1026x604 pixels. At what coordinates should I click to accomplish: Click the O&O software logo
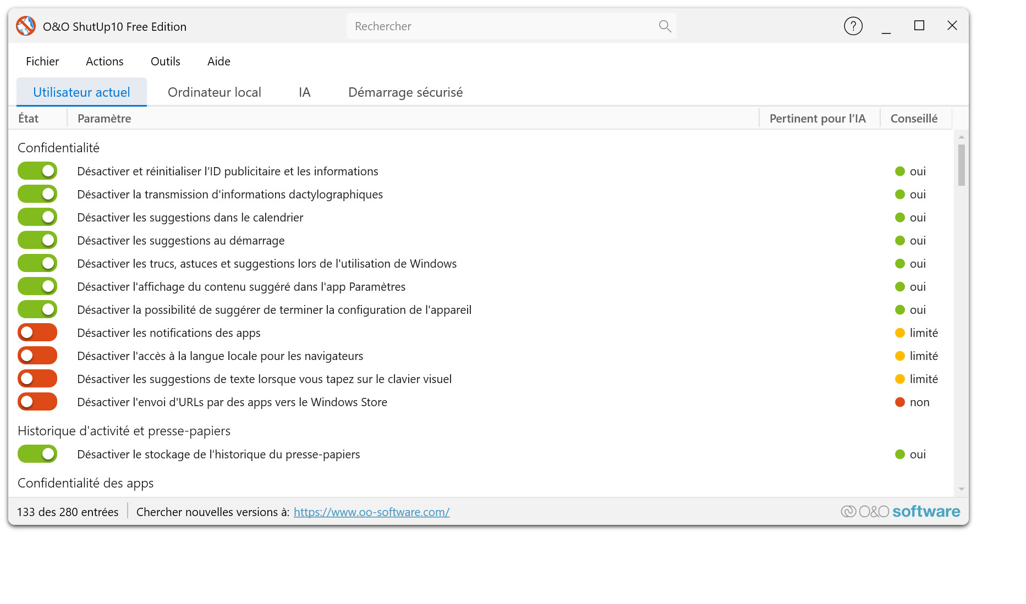click(901, 512)
